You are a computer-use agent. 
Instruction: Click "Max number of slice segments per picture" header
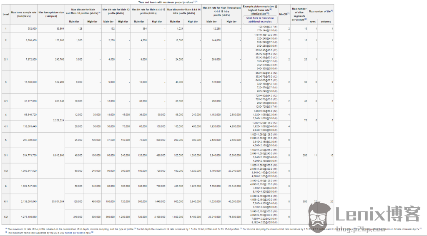299,14
